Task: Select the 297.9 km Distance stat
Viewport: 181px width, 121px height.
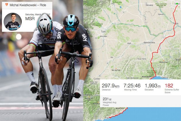Action: pyautogui.click(x=111, y=87)
